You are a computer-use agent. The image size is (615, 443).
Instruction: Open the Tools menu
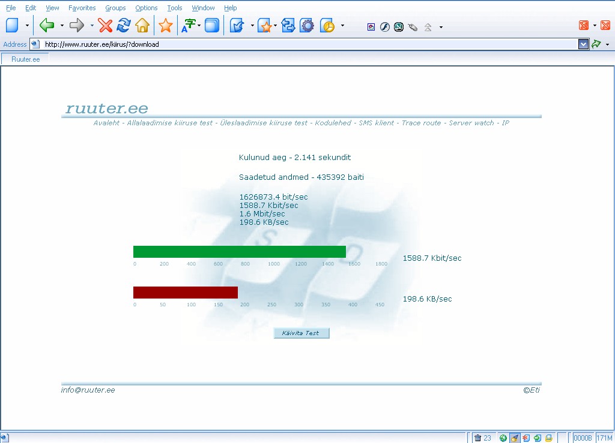point(175,8)
